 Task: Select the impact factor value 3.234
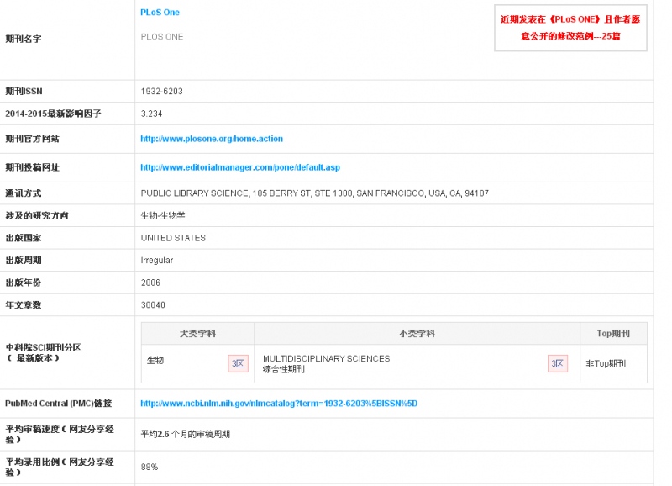click(x=152, y=114)
